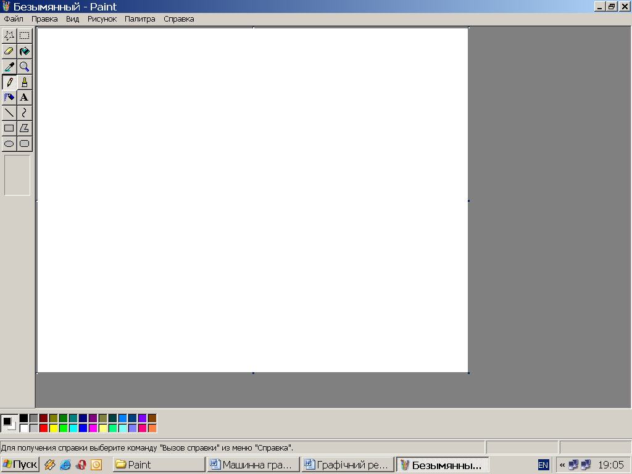Open the Рисунок menu
The image size is (632, 474).
click(102, 19)
